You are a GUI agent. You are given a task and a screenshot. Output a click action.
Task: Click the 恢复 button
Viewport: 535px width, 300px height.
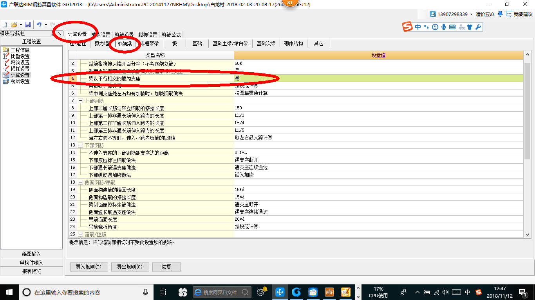coord(166,267)
